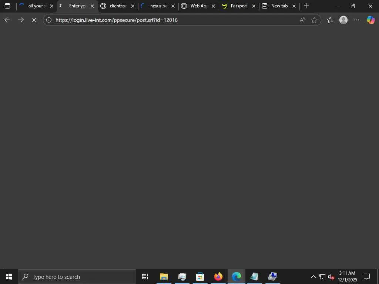Viewport: 379px width, 284px height.
Task: Open the browser profile avatar
Action: pos(343,20)
